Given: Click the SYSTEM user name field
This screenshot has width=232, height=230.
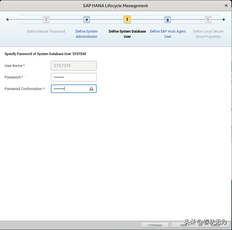Looking at the screenshot, I should (73, 66).
